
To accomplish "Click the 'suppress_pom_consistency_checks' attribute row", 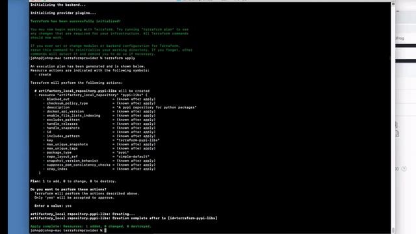I will point(99,164).
